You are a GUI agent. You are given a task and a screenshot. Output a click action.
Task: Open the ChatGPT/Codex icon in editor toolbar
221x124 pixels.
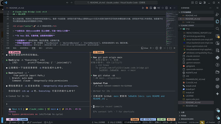[x=155, y=8]
